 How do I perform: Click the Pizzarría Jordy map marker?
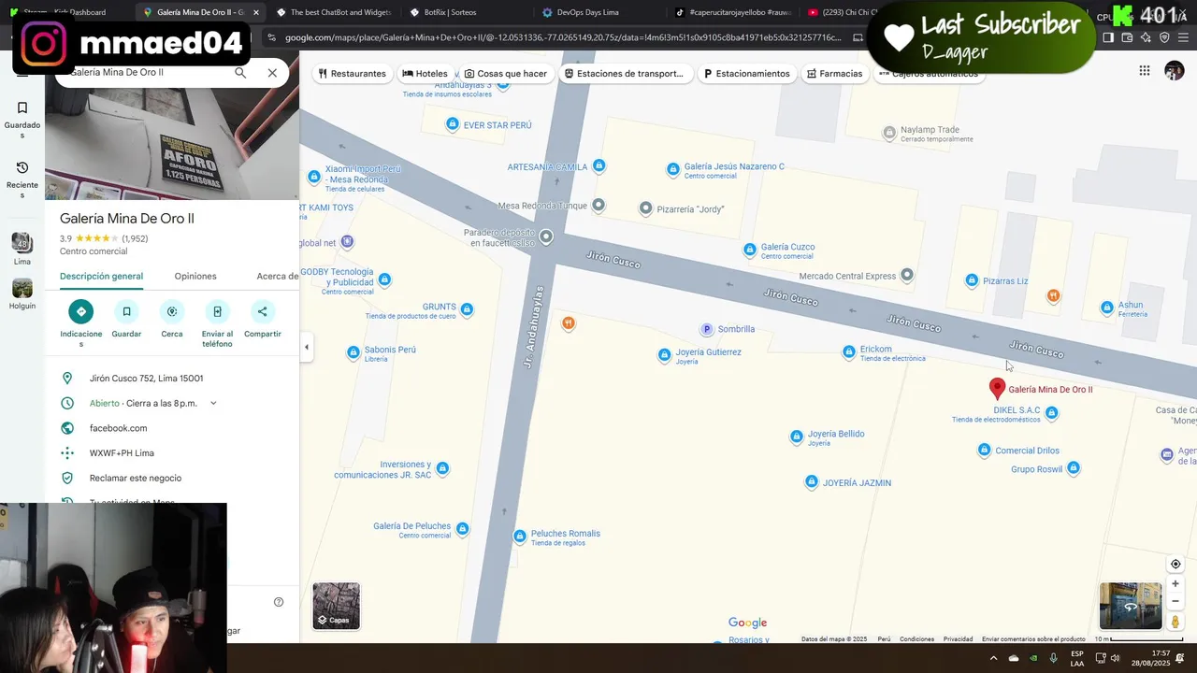(645, 208)
